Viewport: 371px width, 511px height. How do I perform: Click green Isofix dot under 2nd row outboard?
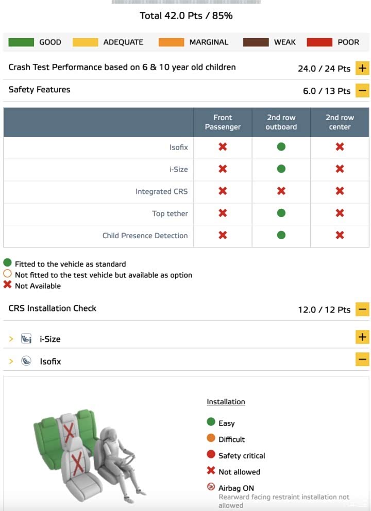click(x=281, y=146)
